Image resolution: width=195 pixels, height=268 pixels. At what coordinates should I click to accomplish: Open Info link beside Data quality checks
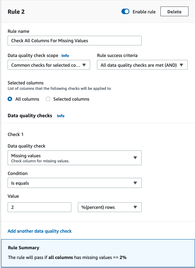pos(61,116)
